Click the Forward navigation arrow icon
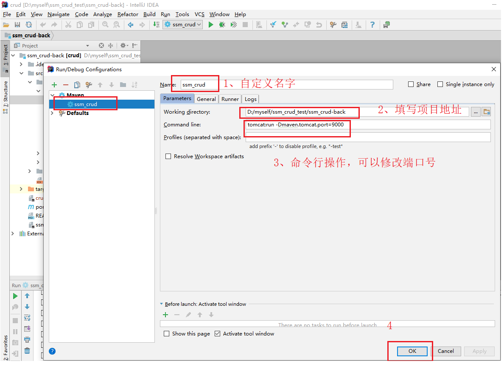504x369 pixels. pos(142,25)
